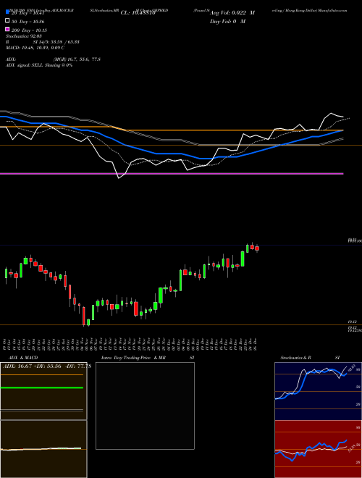Click the magenta 200 Day legend swatch

tap(7, 30)
